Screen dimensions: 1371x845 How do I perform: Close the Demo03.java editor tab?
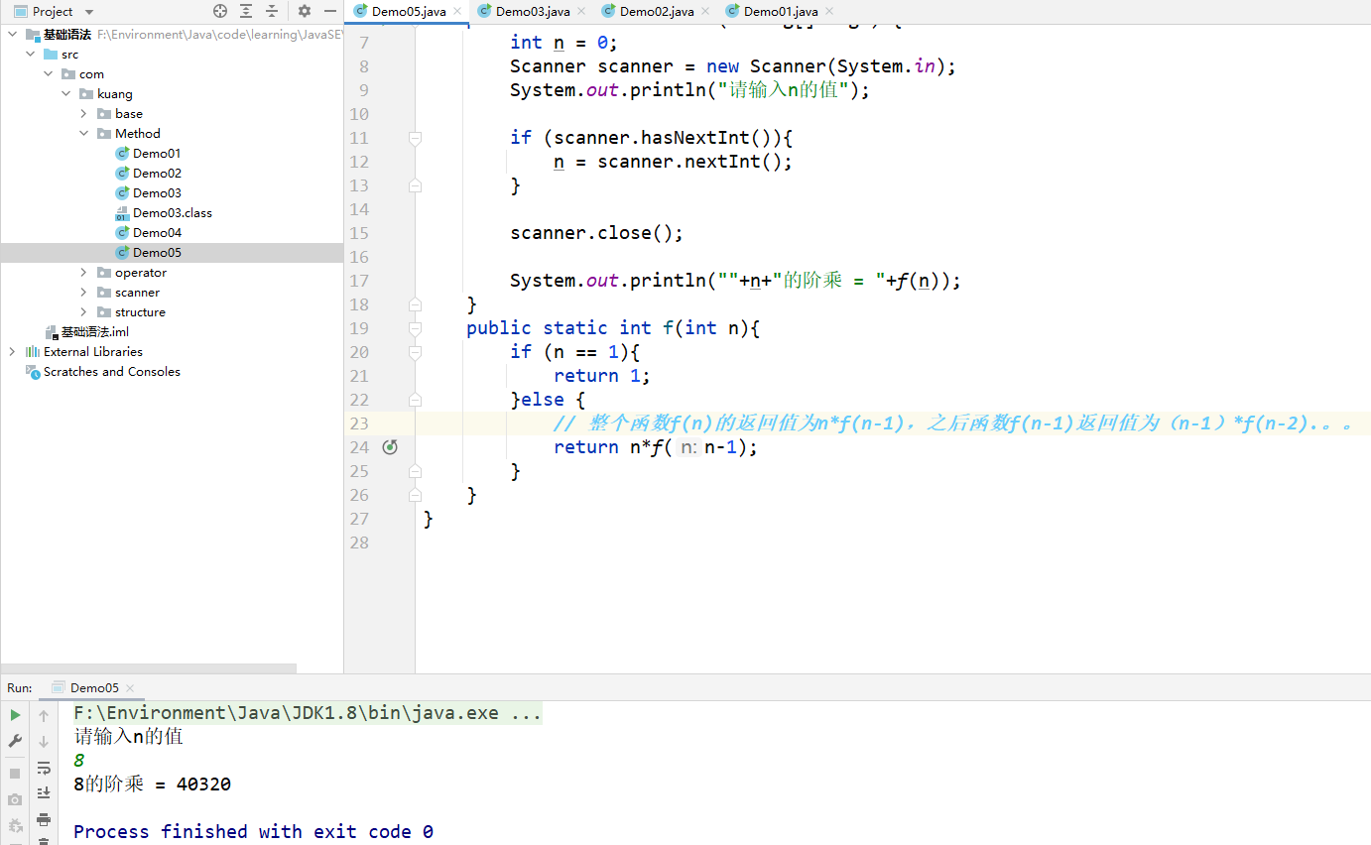(x=581, y=12)
